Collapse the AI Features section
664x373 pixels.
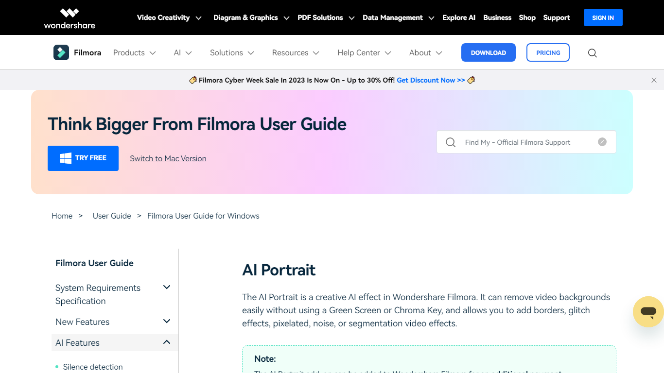[167, 342]
